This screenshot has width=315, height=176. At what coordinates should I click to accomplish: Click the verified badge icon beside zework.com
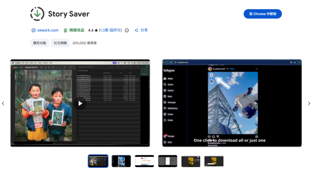[x=33, y=30]
